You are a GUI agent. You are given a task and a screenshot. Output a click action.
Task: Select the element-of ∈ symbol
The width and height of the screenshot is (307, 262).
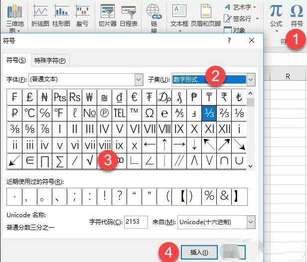click(x=30, y=161)
